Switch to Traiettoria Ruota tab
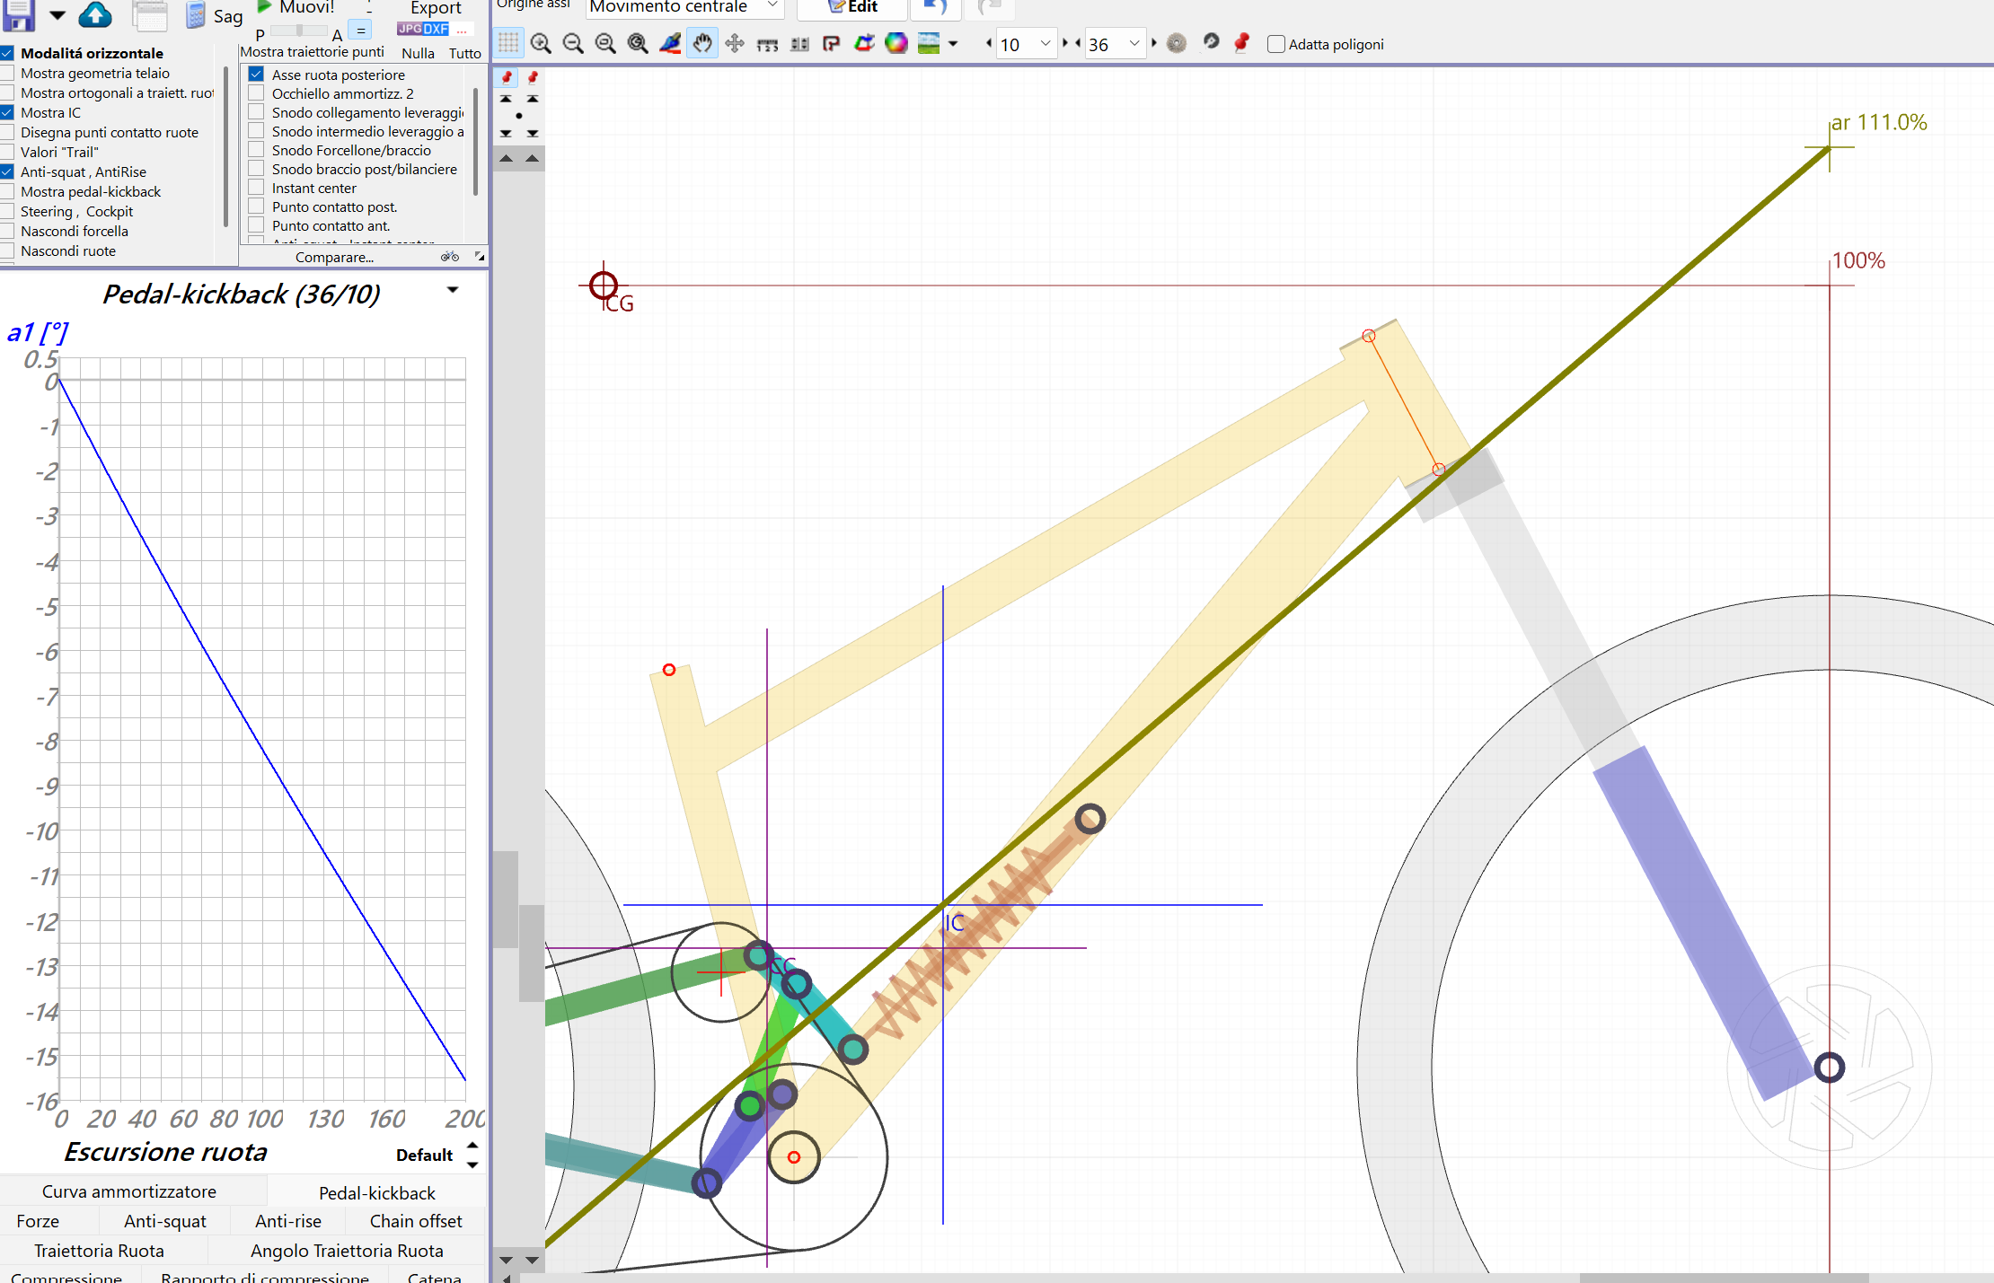 (x=99, y=1251)
